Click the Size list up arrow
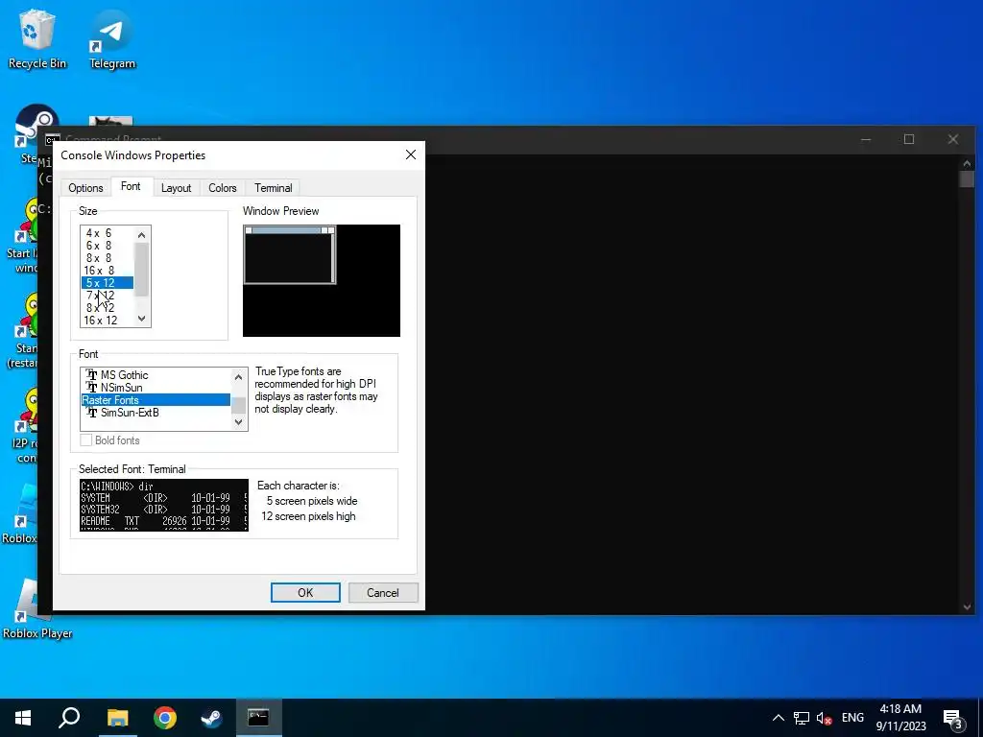Viewport: 983px width, 737px height. coord(142,235)
